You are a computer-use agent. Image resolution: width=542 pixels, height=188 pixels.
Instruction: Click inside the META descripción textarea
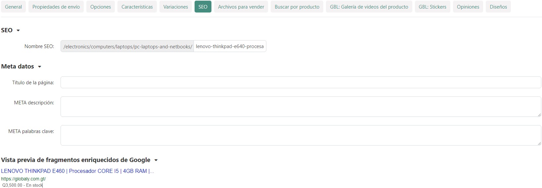point(300,107)
